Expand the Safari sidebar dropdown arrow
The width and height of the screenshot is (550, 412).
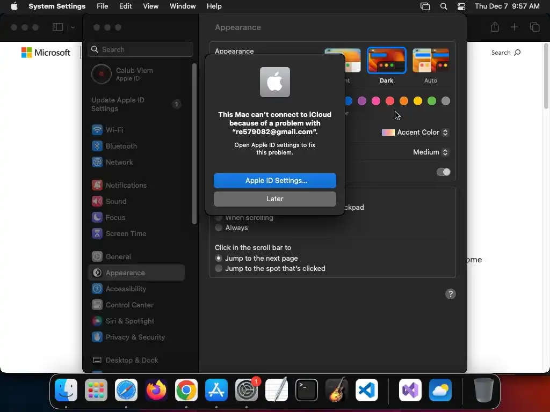coord(73,27)
